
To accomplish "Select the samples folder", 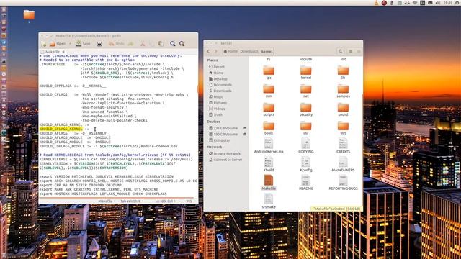I will point(343,91).
